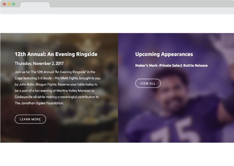Click the browser toolbar area below tab
This screenshot has width=234, height=166.
tap(117, 11)
